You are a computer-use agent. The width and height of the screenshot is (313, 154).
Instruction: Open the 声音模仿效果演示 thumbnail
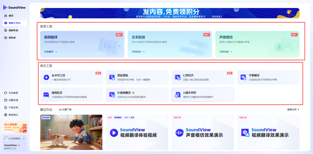coord(203,132)
